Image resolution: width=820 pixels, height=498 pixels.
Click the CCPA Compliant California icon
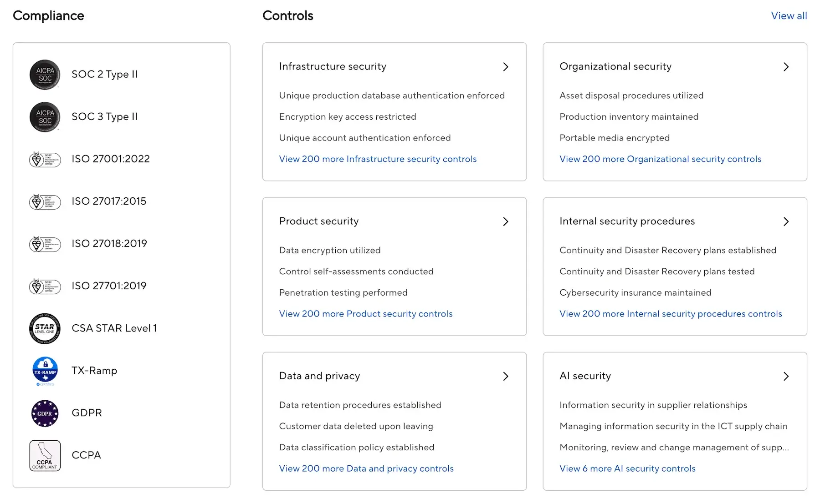[x=45, y=455]
